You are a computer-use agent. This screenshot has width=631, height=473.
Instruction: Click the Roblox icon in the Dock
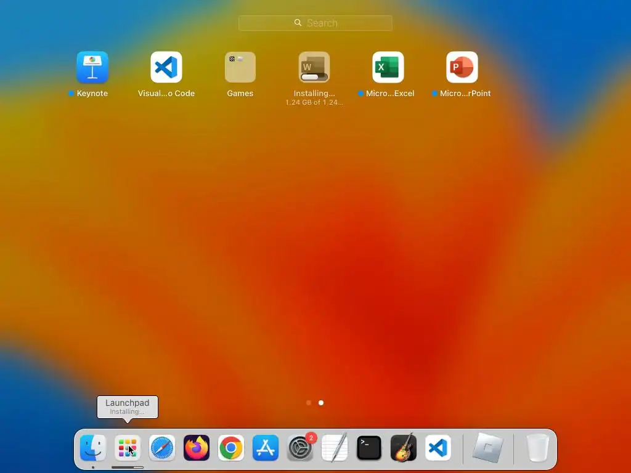tap(488, 448)
